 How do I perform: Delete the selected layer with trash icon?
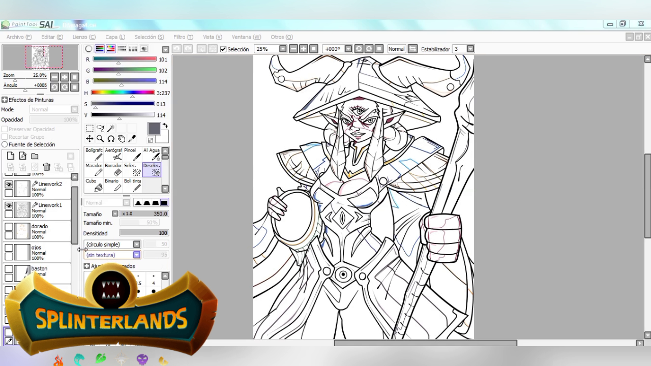pyautogui.click(x=46, y=167)
